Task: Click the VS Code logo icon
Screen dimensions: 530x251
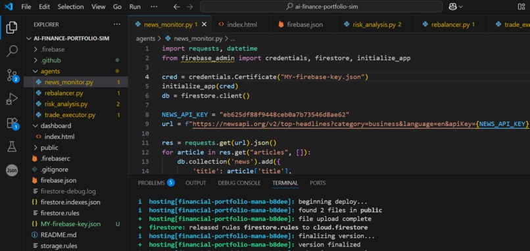Action: coord(8,7)
